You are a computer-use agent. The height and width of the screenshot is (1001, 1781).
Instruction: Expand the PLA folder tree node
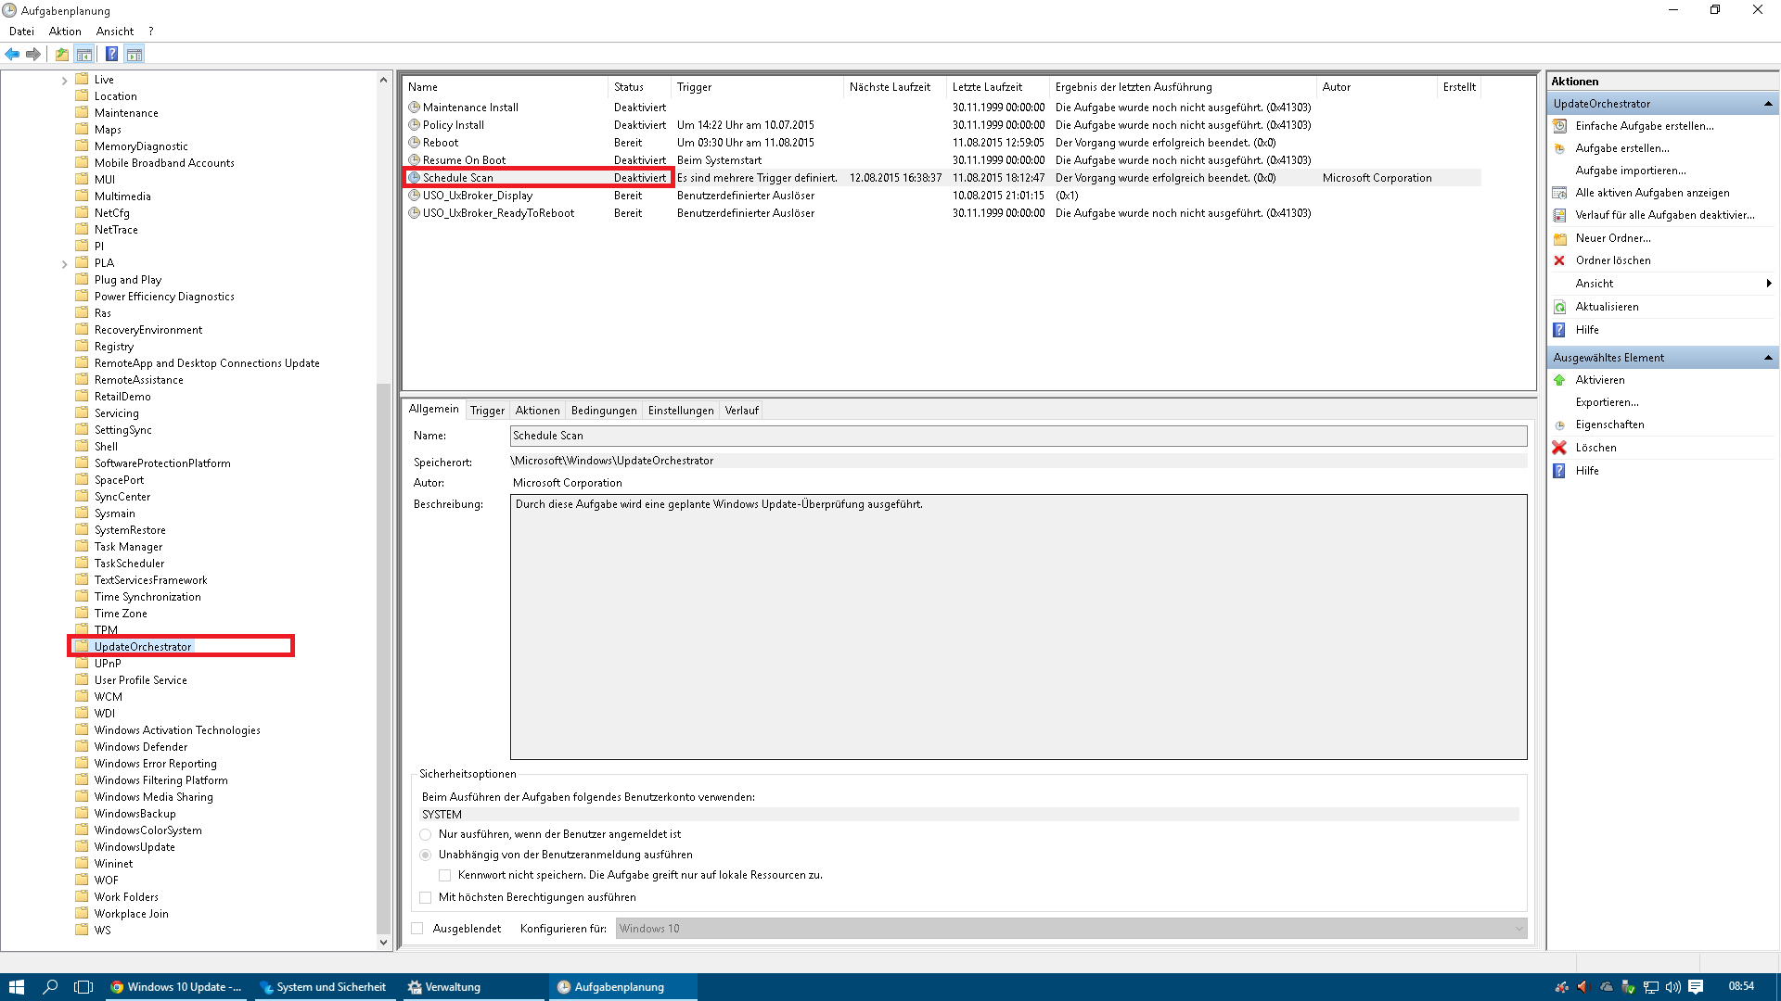(64, 264)
